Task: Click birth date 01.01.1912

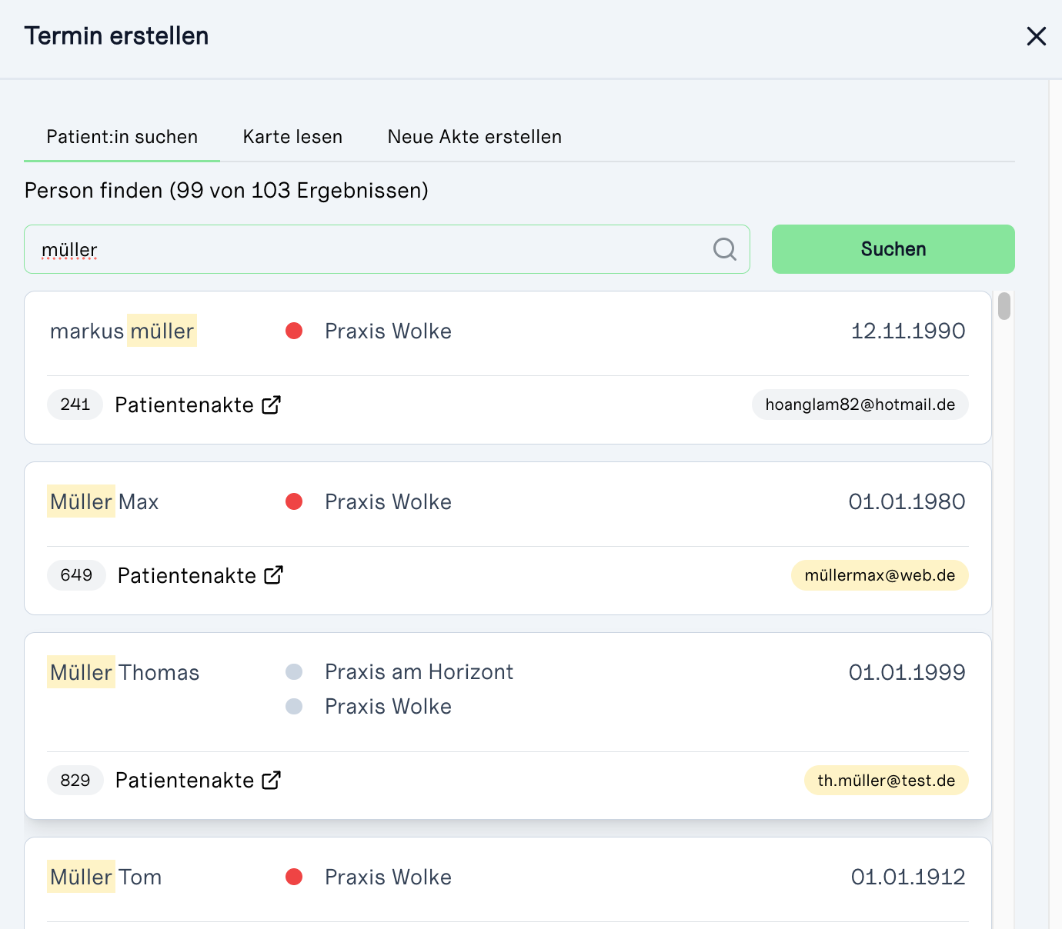Action: (x=908, y=877)
